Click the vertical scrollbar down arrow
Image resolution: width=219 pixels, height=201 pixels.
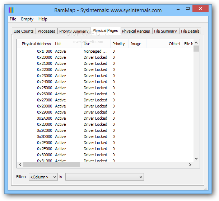(x=196, y=159)
